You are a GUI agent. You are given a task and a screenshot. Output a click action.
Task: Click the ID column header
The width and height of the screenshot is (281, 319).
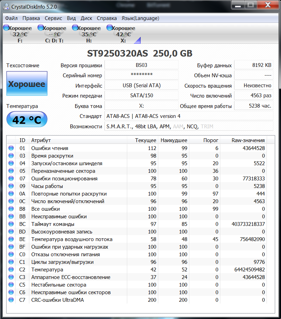[x=22, y=140]
